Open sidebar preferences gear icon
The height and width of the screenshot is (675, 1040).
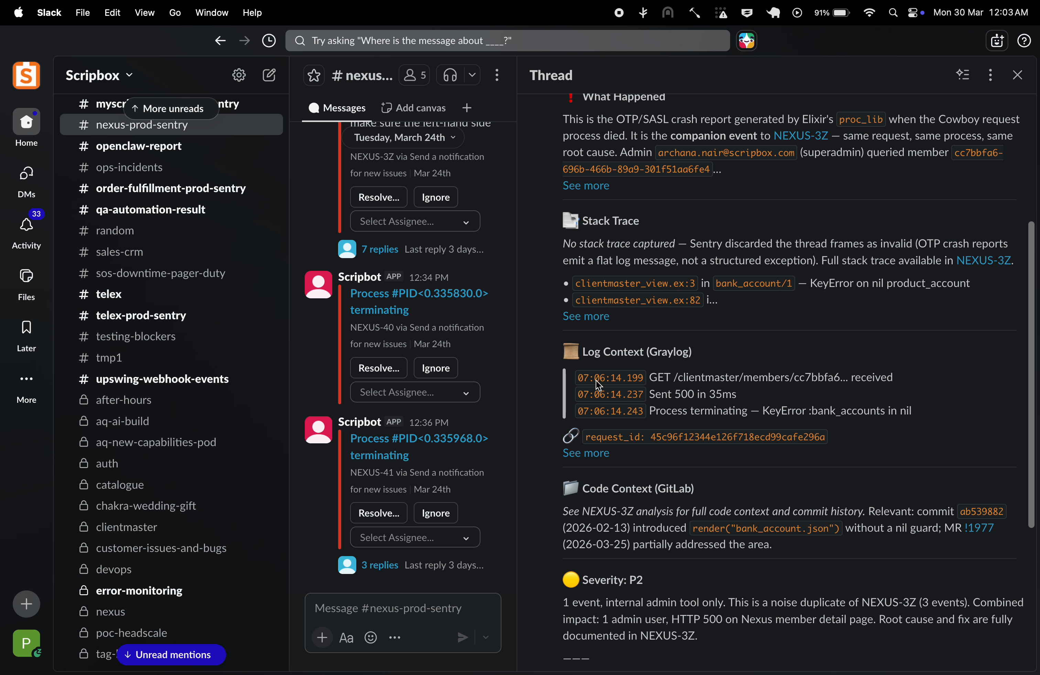tap(239, 75)
